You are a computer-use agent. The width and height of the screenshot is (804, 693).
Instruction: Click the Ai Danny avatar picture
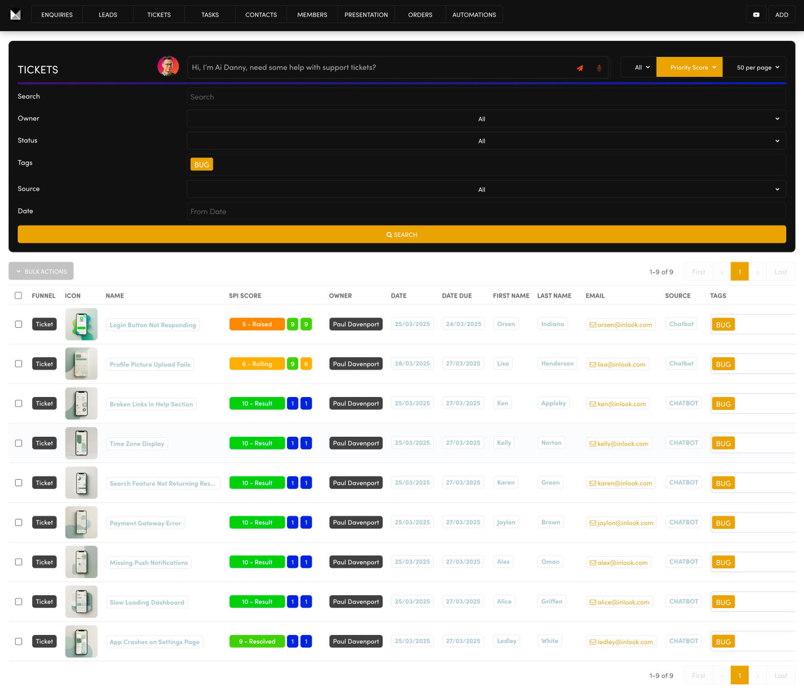click(168, 66)
